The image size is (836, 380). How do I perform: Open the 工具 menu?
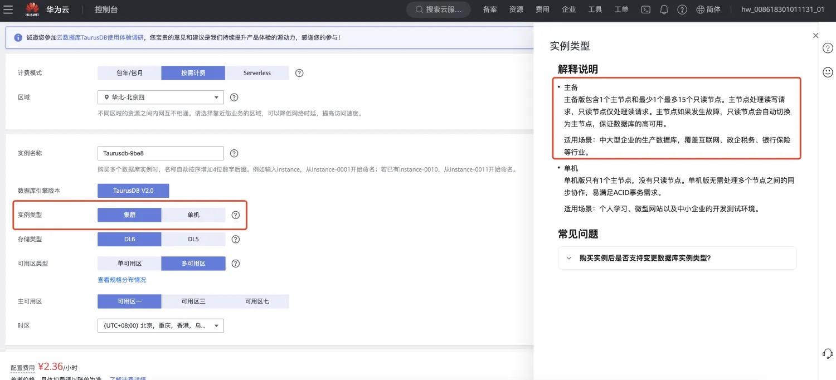(x=595, y=9)
